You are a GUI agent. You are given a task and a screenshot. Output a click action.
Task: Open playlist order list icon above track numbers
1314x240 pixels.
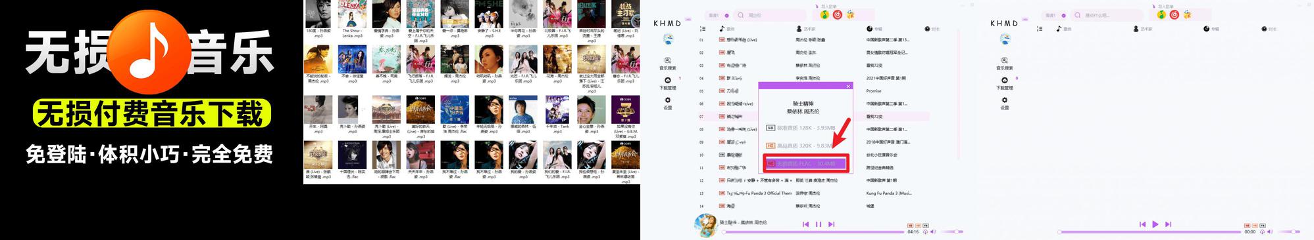(x=703, y=29)
